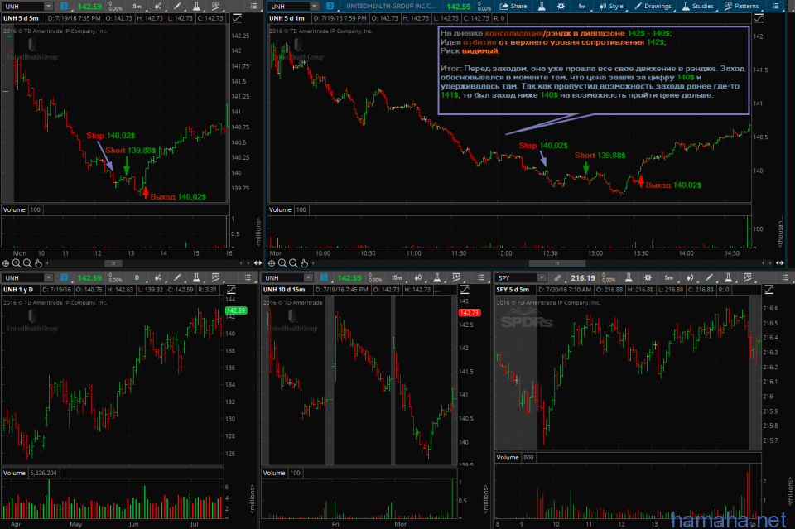Toggle crosshair cursor on UNH 1m chart

(272, 263)
